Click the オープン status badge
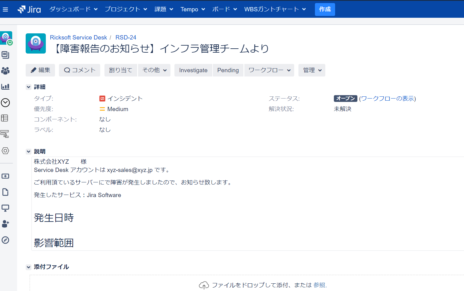The height and width of the screenshot is (291, 464). pos(345,99)
